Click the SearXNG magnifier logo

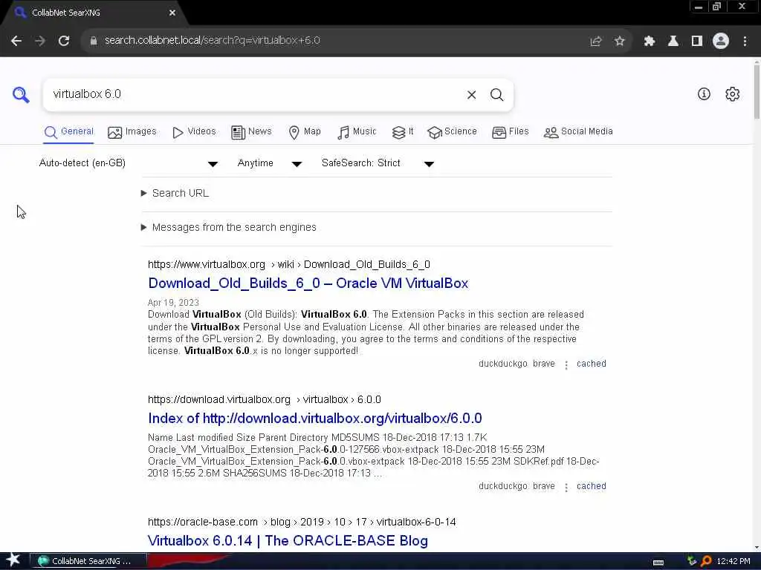click(x=21, y=95)
